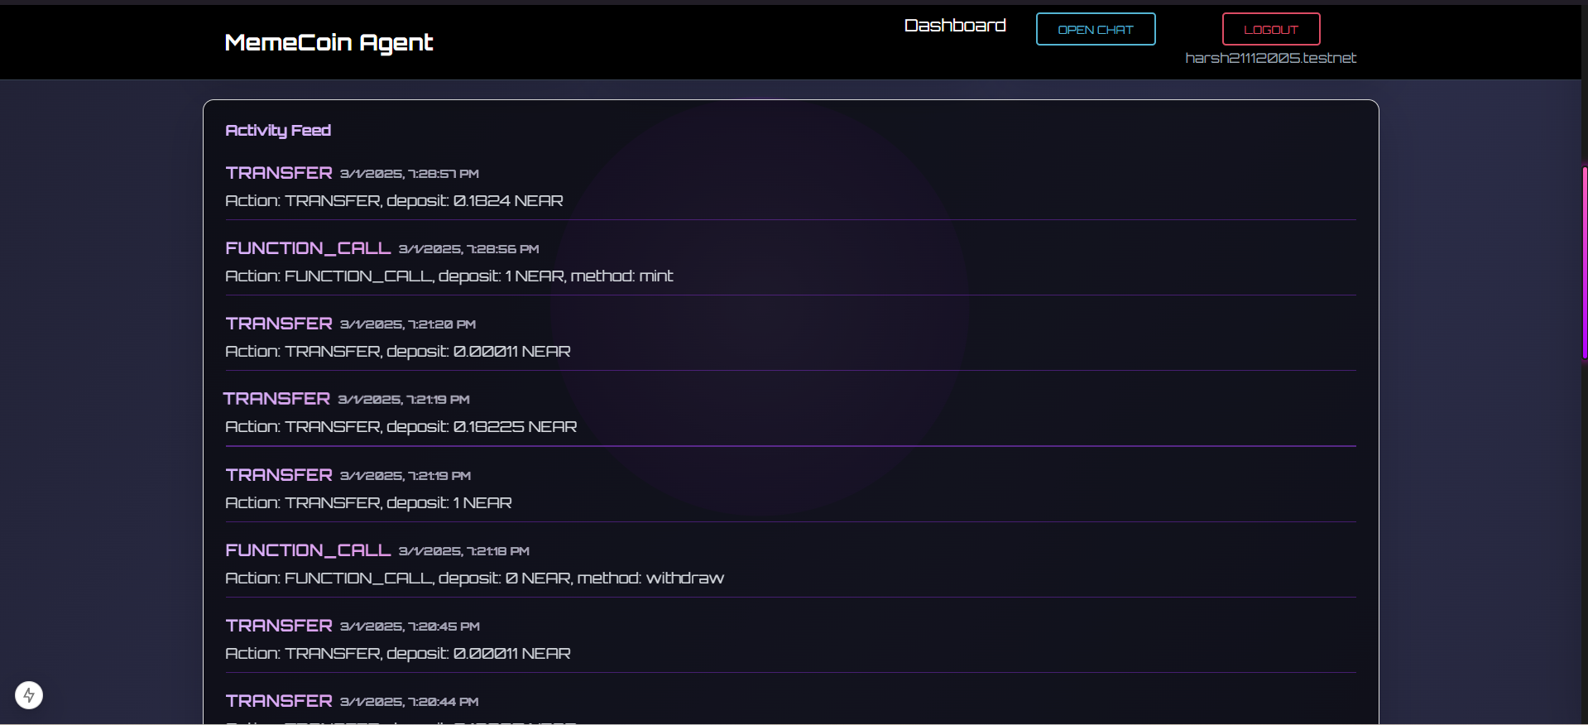
Task: Select TRANSFER heading with 0.18225 NEAR deposit
Action: click(x=276, y=399)
